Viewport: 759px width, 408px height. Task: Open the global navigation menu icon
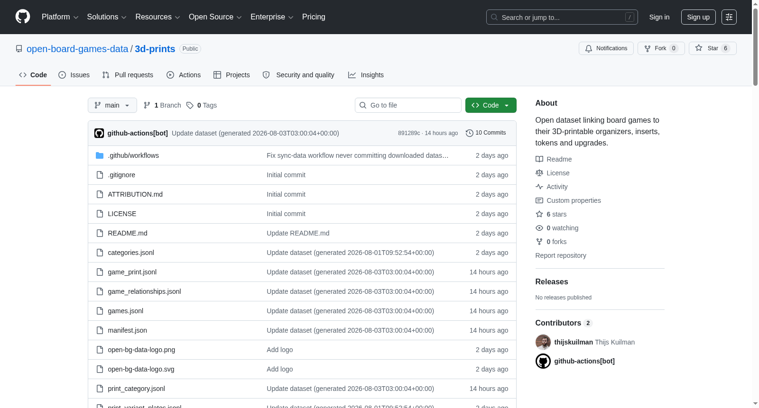[729, 17]
